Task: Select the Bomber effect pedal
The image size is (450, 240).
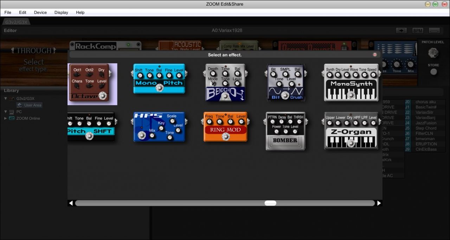Action: 285,131
